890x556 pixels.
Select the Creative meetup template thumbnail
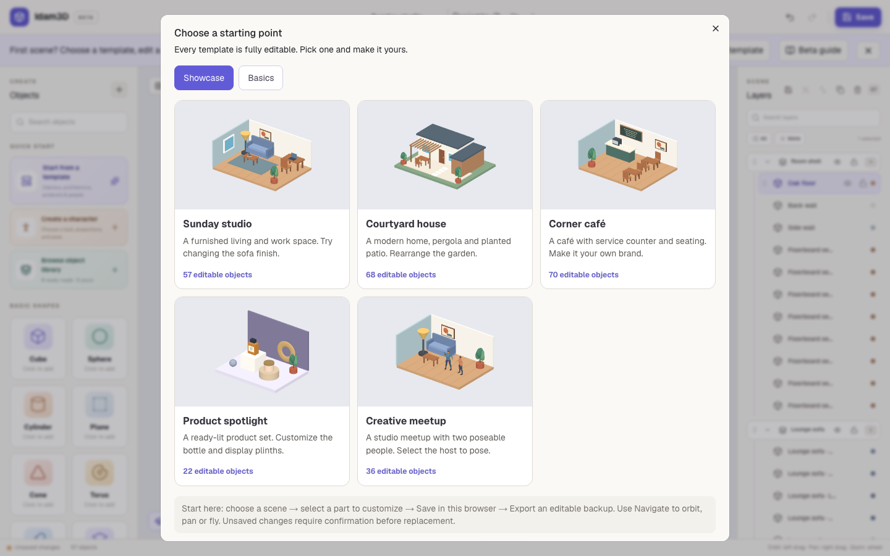pos(445,352)
